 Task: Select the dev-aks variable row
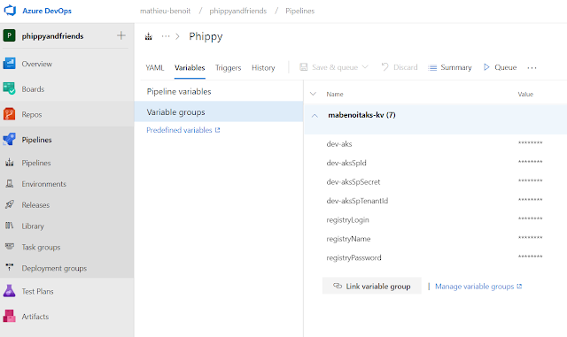point(435,144)
